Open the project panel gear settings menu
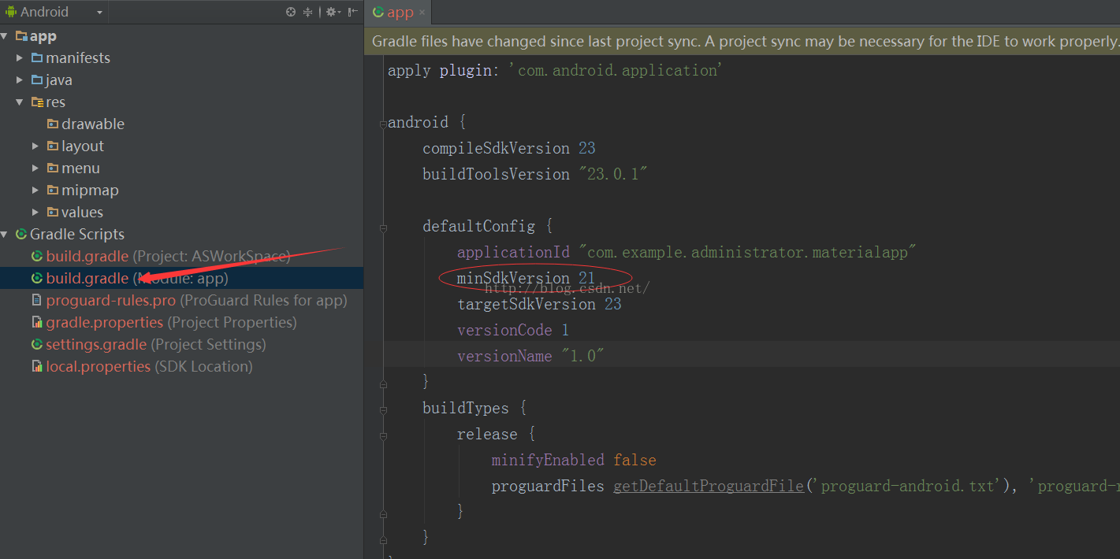 333,12
